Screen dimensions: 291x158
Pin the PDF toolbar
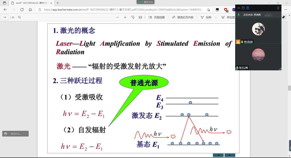(283, 17)
